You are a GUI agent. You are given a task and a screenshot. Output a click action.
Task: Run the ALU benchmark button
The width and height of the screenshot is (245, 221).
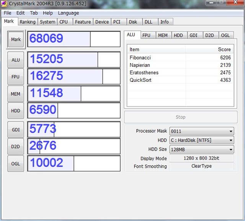point(16,60)
